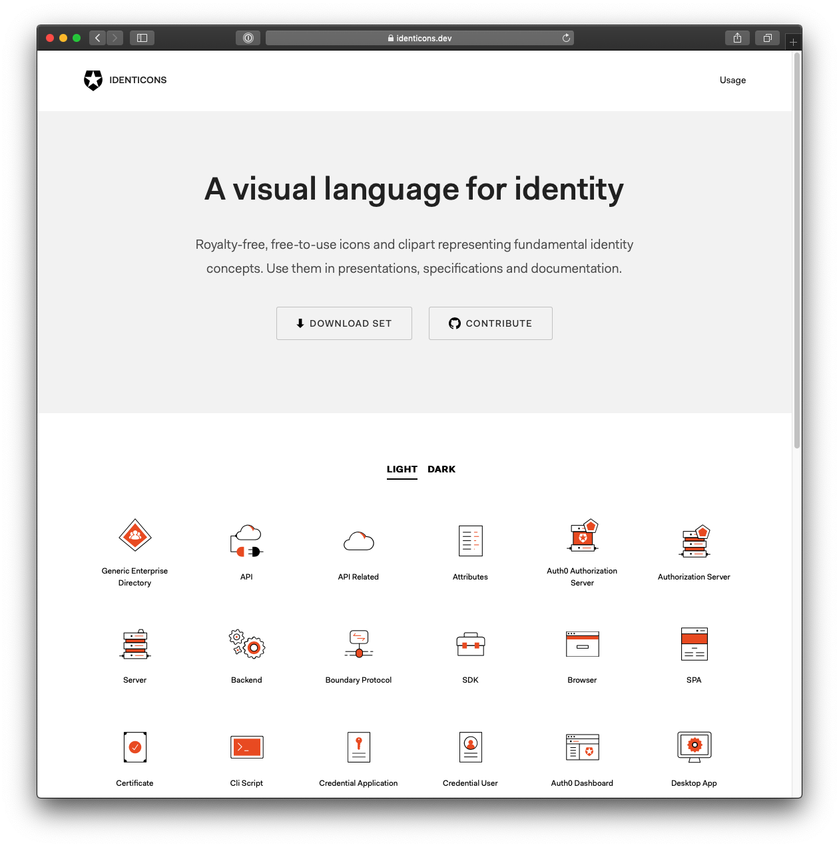Select the Attributes document icon
839x847 pixels.
pyautogui.click(x=471, y=541)
